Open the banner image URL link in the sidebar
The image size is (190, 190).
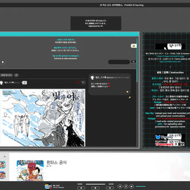(x=170, y=56)
